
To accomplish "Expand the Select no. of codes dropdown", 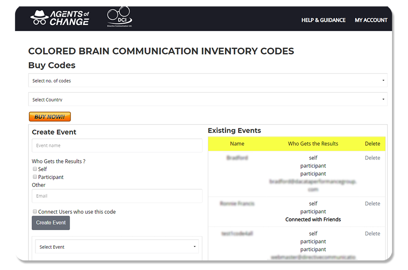I will coord(208,81).
